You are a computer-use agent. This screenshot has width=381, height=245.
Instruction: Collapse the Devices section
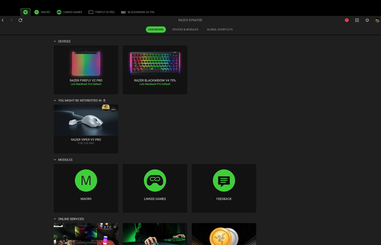(55, 41)
